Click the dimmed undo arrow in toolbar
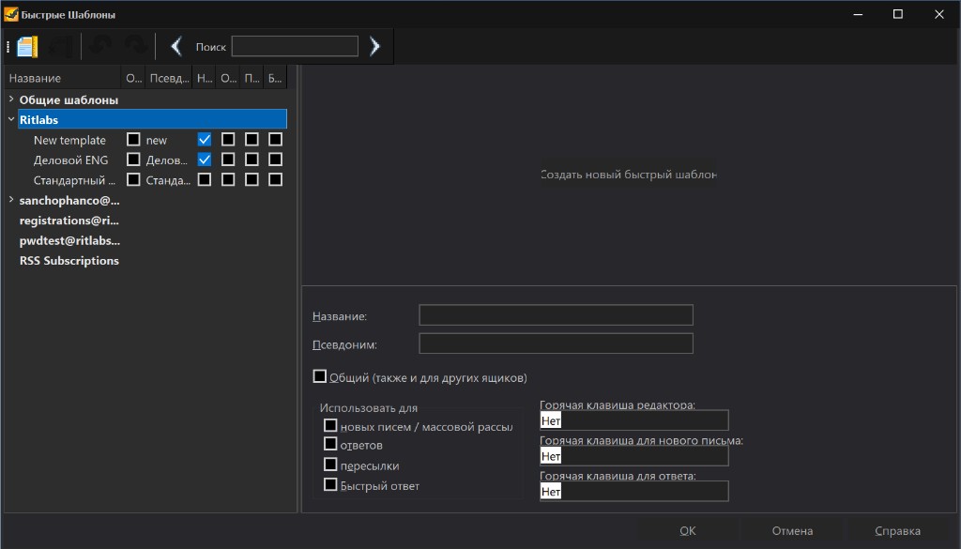 99,46
